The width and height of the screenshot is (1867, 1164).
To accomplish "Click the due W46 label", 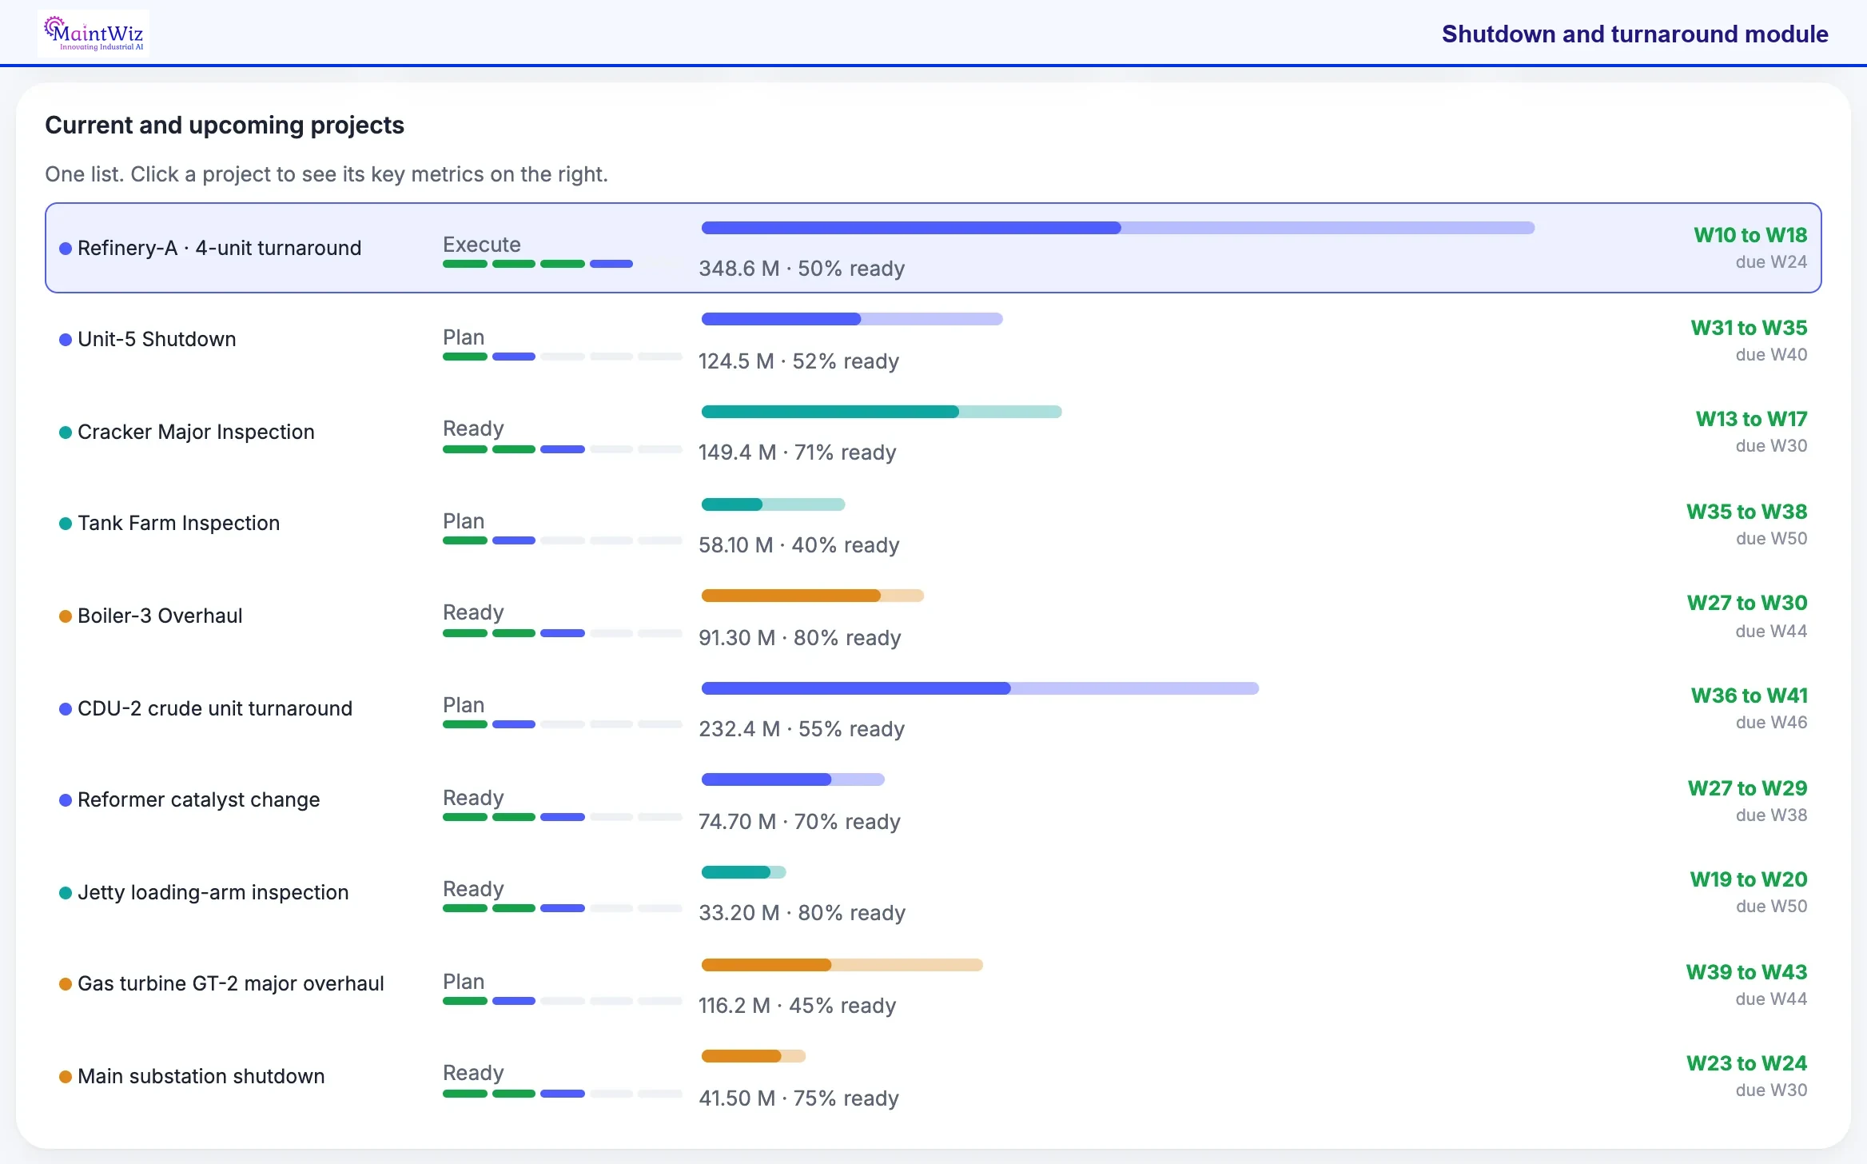I will [x=1771, y=723].
